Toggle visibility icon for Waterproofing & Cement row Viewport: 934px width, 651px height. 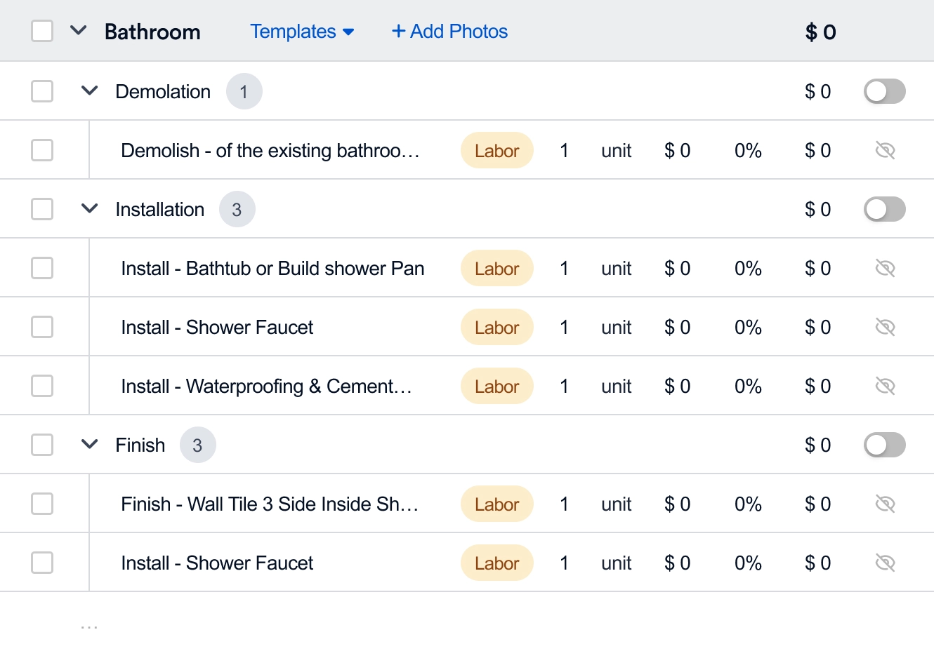coord(885,386)
